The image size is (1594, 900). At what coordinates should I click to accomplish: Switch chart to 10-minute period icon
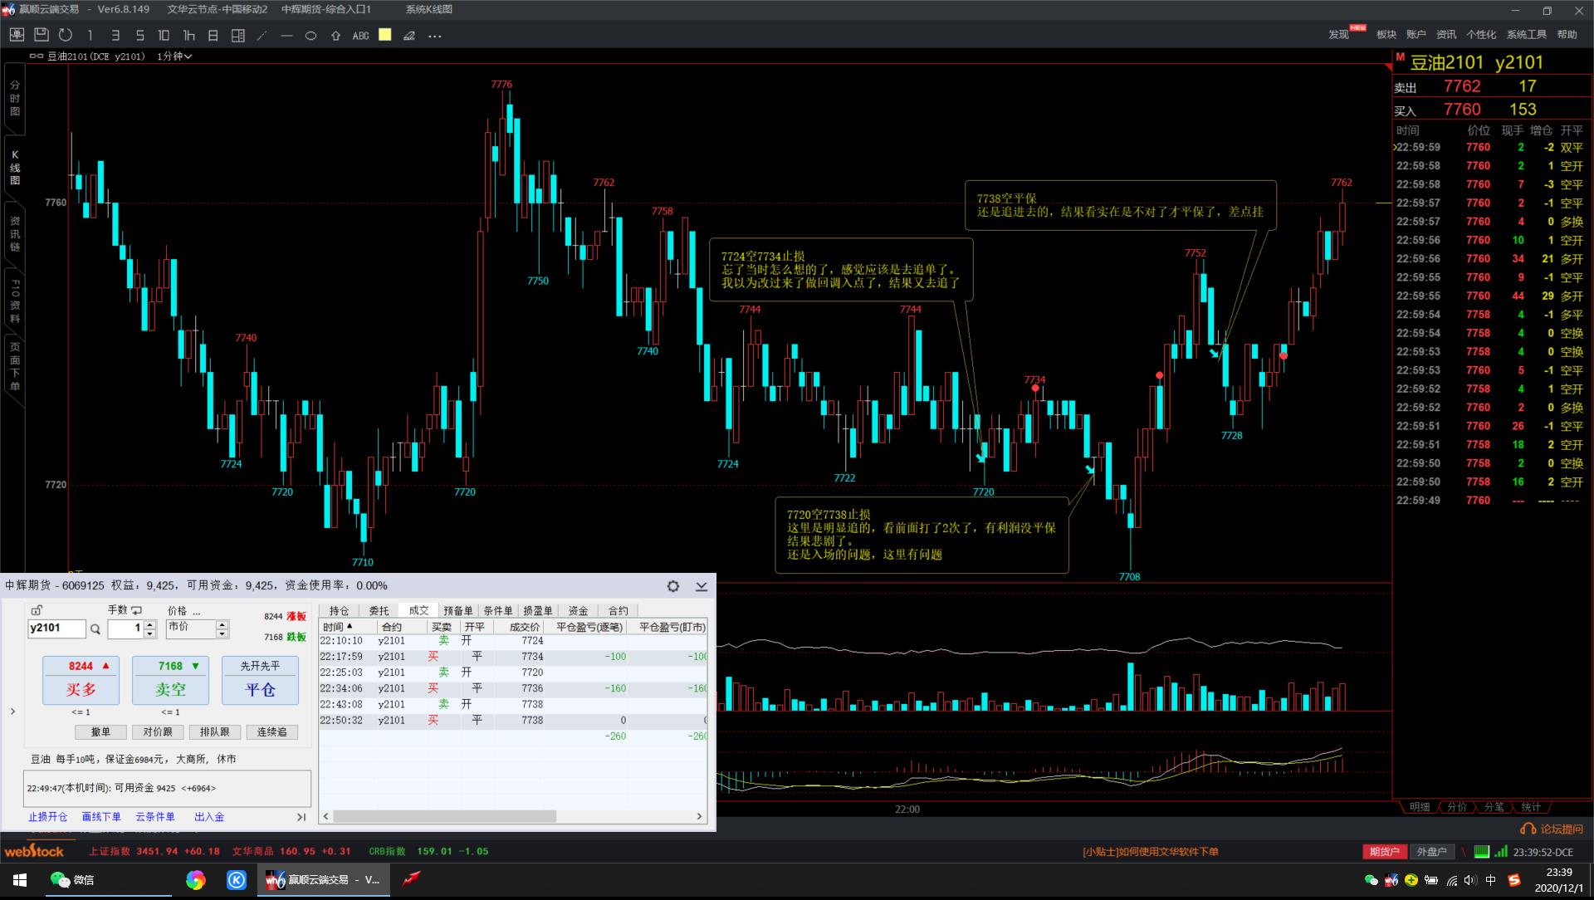click(164, 35)
